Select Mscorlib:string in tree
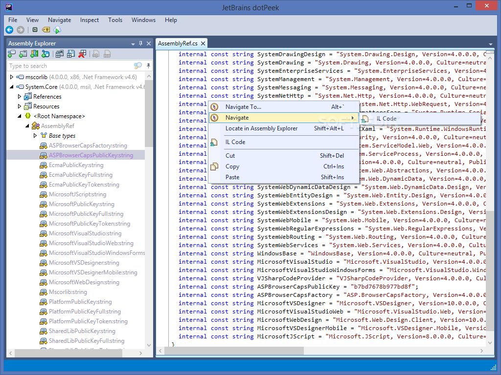The height and width of the screenshot is (375, 501). pos(68,292)
